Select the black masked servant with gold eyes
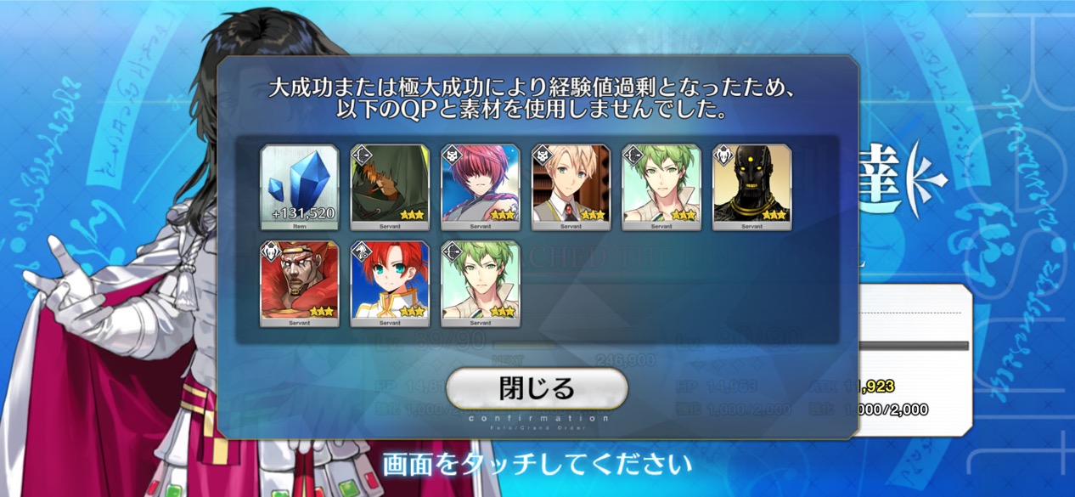This screenshot has width=1075, height=497. 751,187
